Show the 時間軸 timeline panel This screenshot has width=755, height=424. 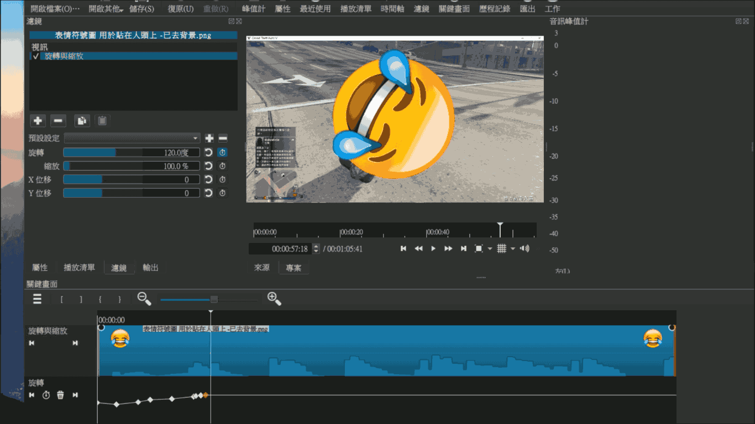click(x=392, y=9)
